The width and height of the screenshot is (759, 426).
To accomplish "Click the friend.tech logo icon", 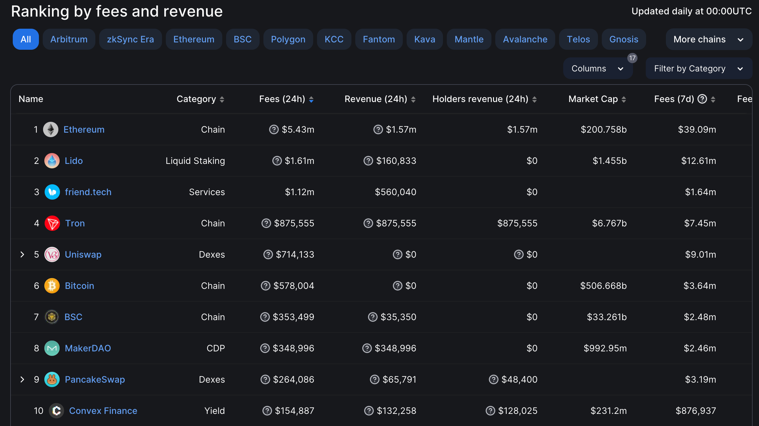I will coord(52,192).
